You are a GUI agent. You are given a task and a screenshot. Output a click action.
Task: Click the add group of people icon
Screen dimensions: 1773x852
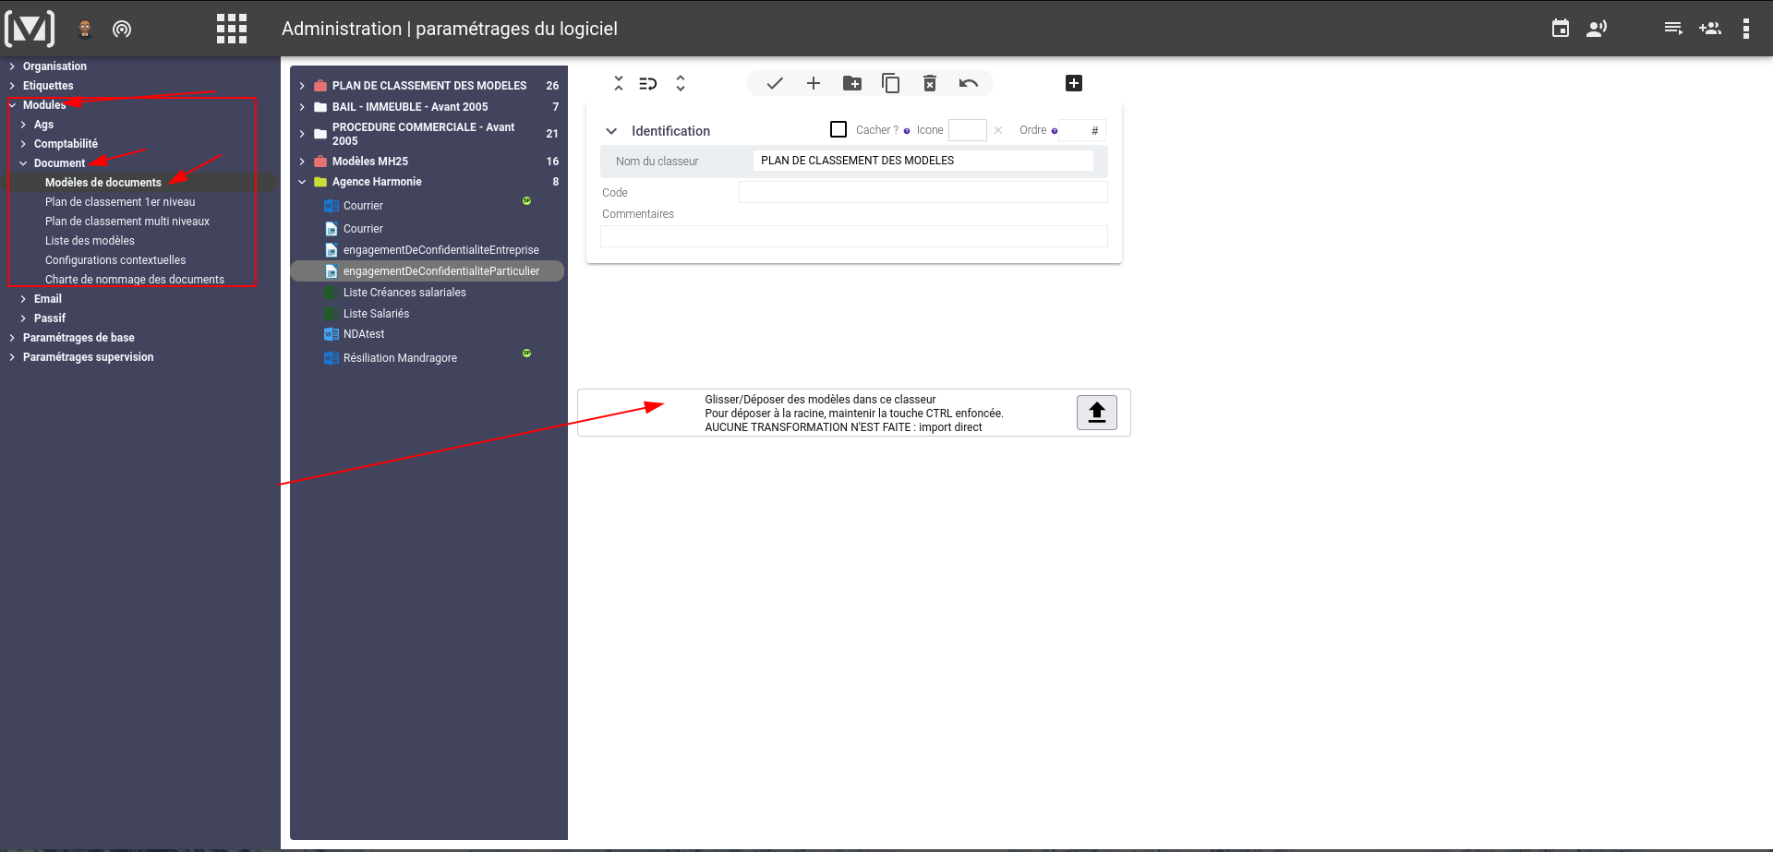click(x=1710, y=29)
